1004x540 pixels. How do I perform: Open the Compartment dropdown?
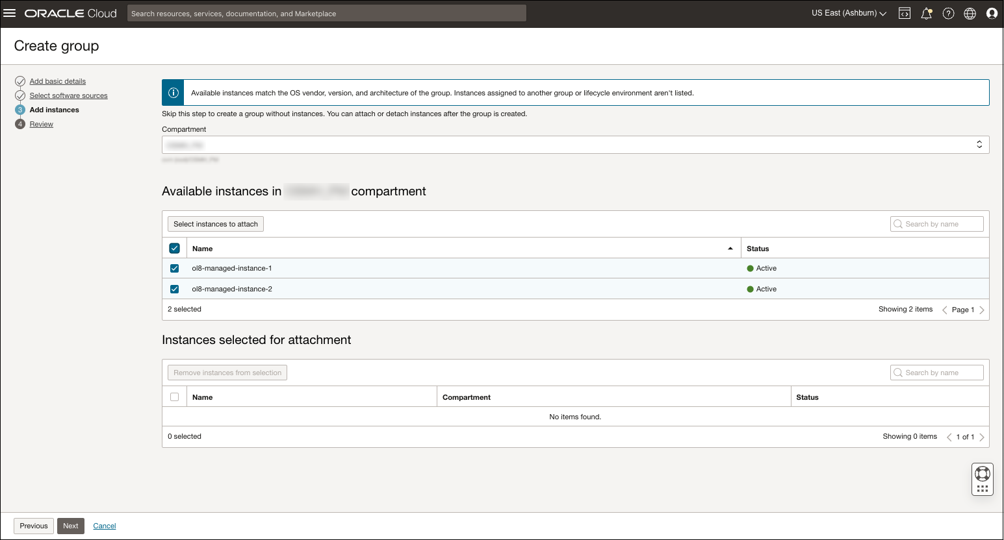pyautogui.click(x=979, y=144)
